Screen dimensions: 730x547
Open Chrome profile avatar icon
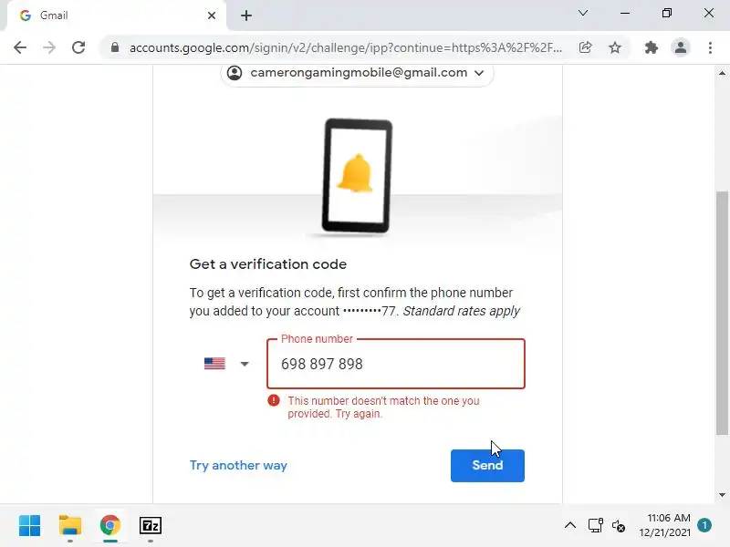[680, 47]
